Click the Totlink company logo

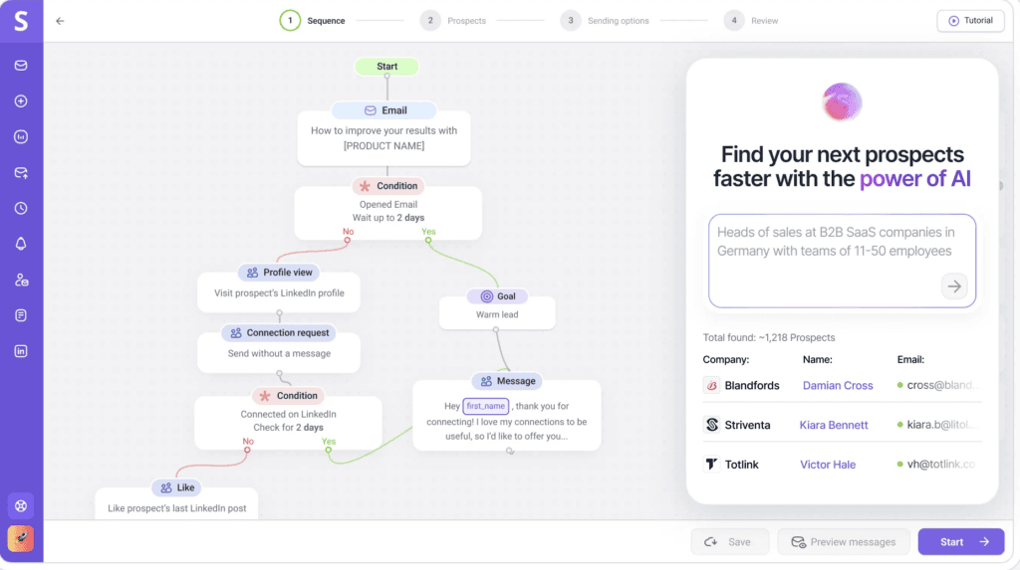(711, 465)
